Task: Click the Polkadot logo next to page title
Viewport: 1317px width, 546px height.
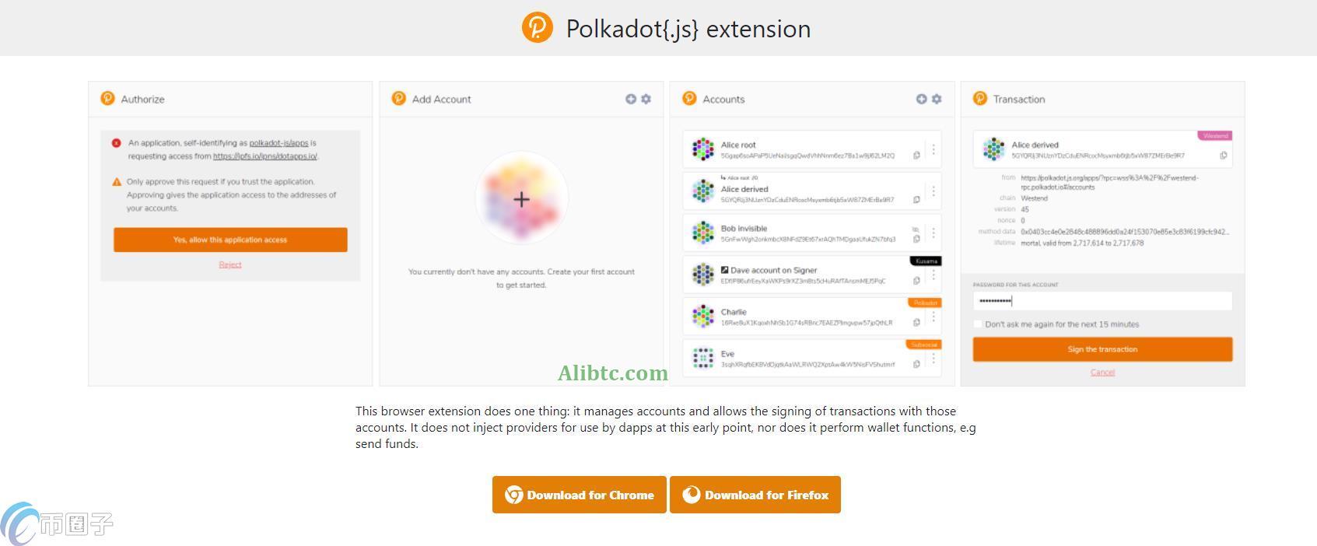Action: pyautogui.click(x=537, y=28)
